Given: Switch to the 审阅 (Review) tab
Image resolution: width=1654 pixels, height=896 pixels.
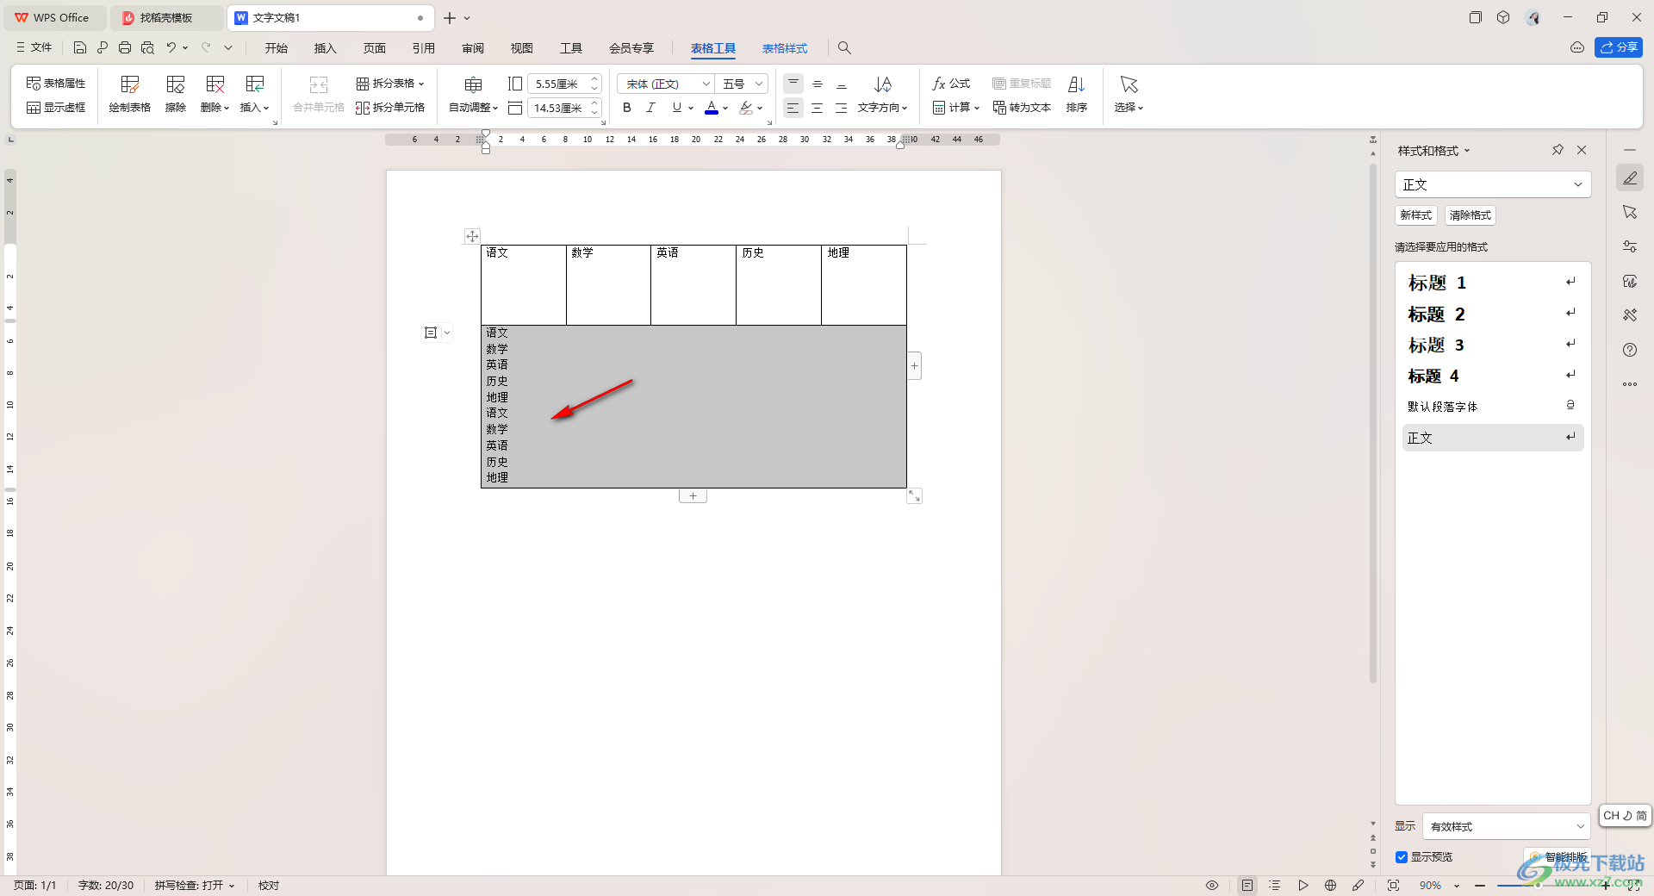Looking at the screenshot, I should (x=473, y=48).
